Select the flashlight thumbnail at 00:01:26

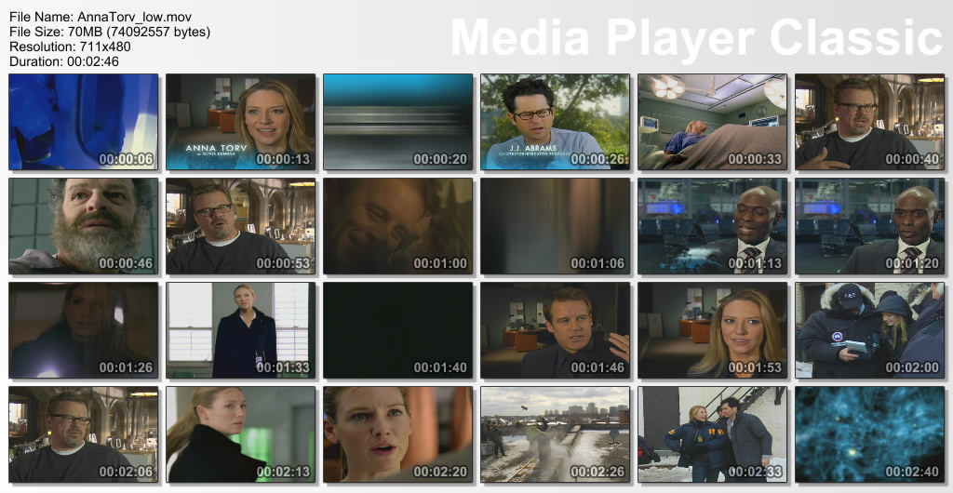pyautogui.click(x=83, y=330)
